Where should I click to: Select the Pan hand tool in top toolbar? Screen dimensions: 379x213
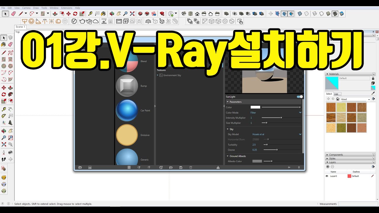tap(119, 14)
